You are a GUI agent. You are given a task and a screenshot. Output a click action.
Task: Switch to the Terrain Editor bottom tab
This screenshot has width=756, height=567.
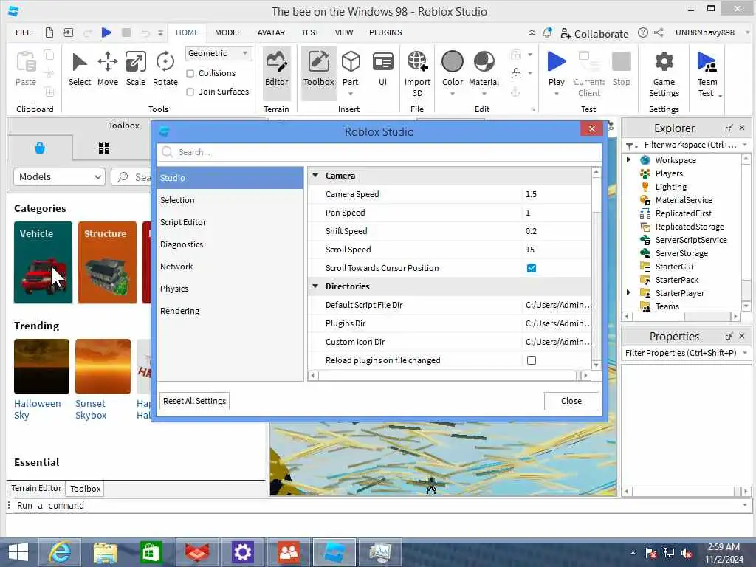36,488
